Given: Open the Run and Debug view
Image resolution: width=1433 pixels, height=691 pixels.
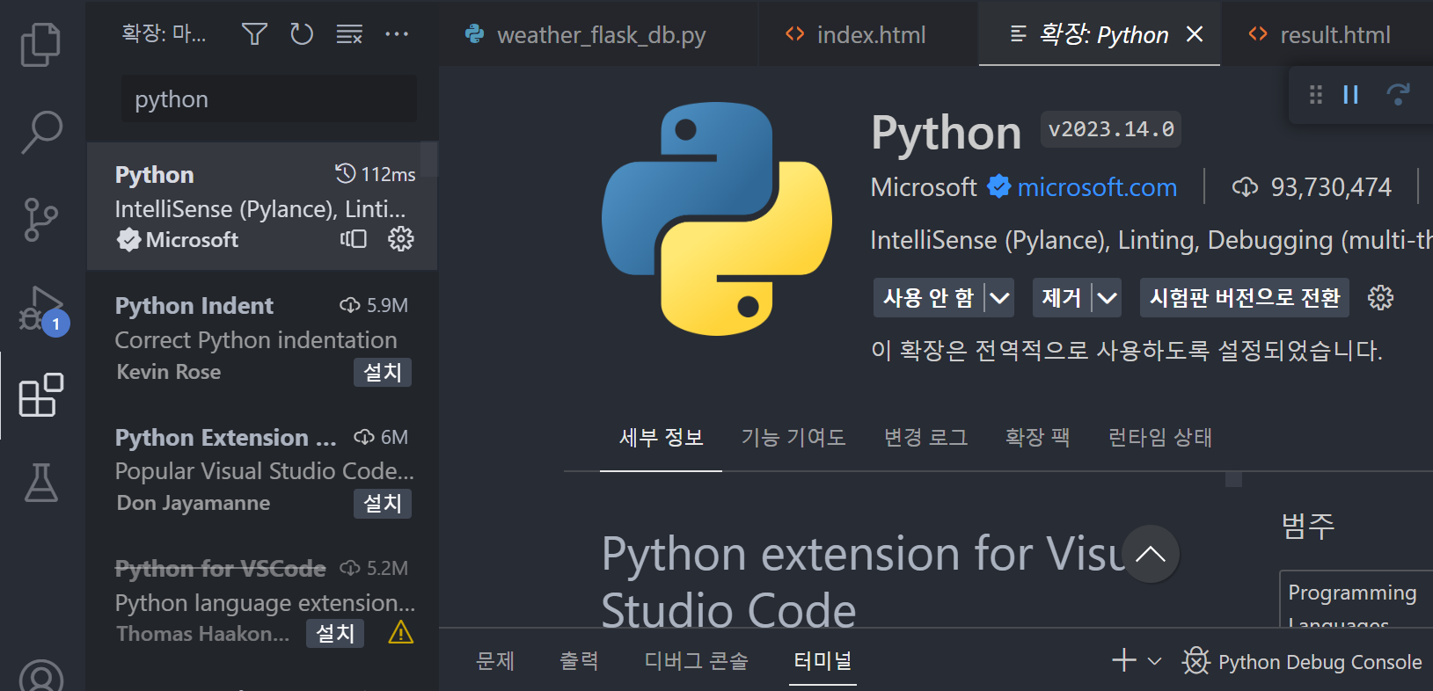Looking at the screenshot, I should coord(41,309).
